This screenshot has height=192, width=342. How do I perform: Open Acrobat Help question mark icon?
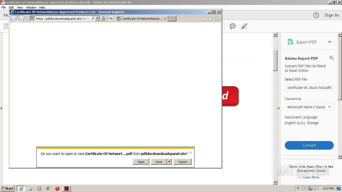tap(316, 15)
